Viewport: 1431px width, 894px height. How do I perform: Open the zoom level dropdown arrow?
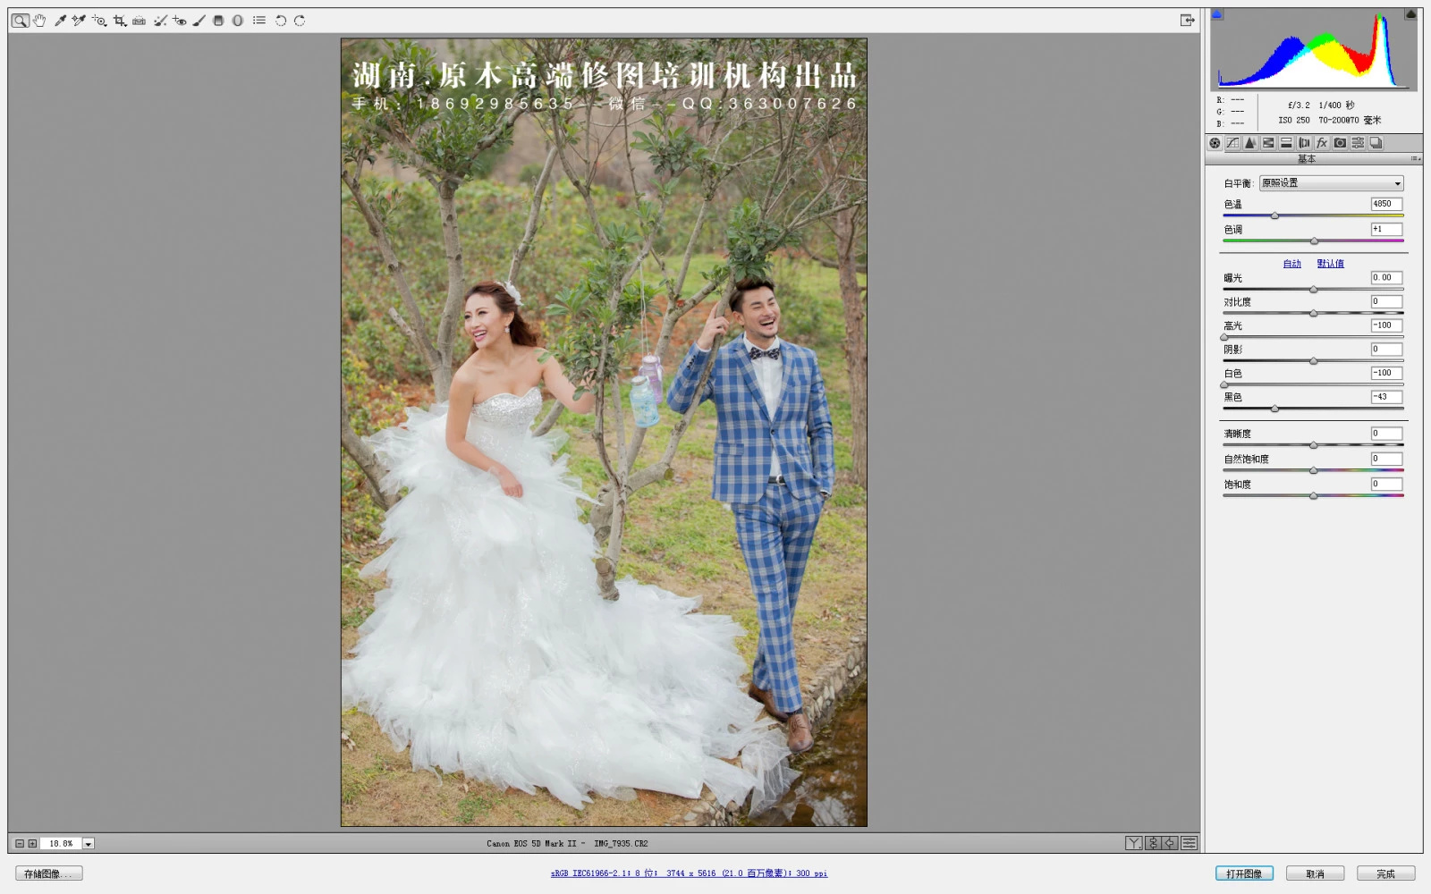(x=89, y=844)
